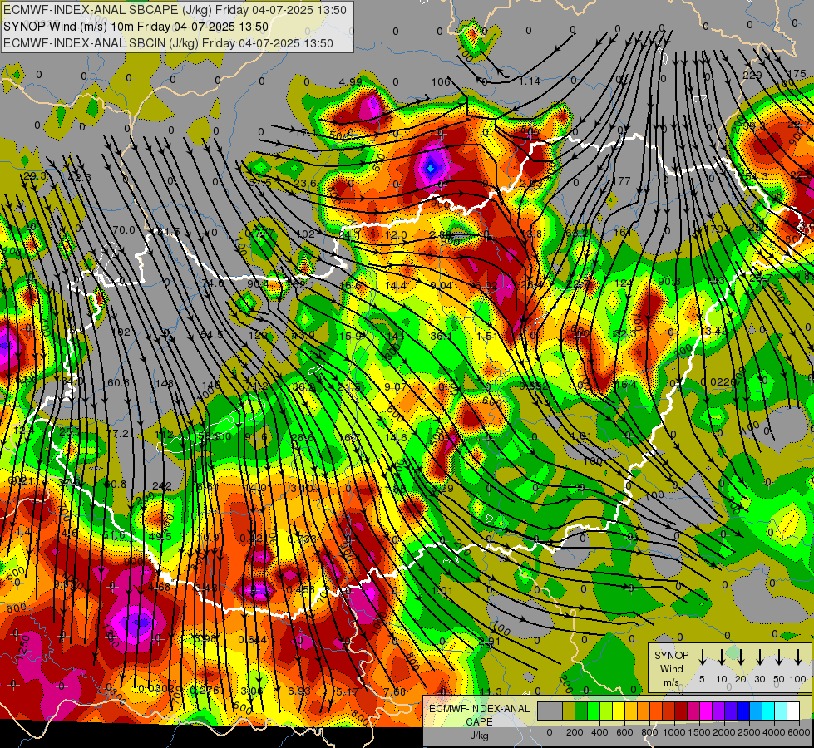Viewport: 814px width, 748px height.
Task: Select the yellow CAPE legend swatch
Action: click(x=619, y=711)
